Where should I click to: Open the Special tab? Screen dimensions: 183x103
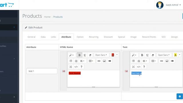click(122, 37)
